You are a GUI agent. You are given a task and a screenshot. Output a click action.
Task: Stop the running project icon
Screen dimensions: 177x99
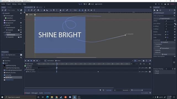(162, 4)
